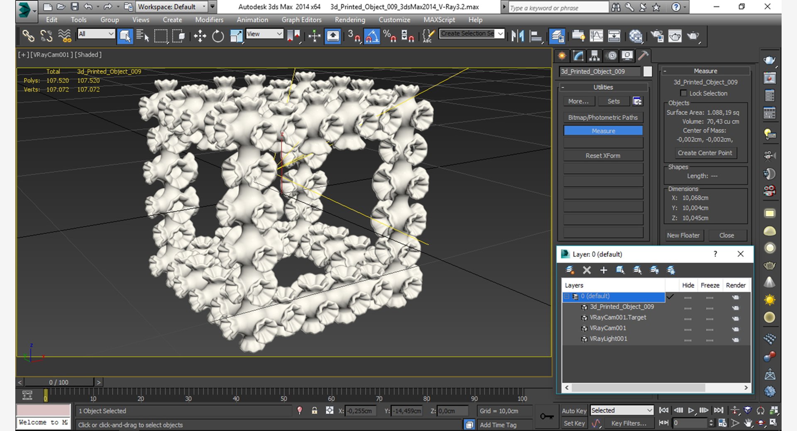Screen dimensions: 797x431
Task: Activate the Mirror tool icon
Action: pos(518,37)
